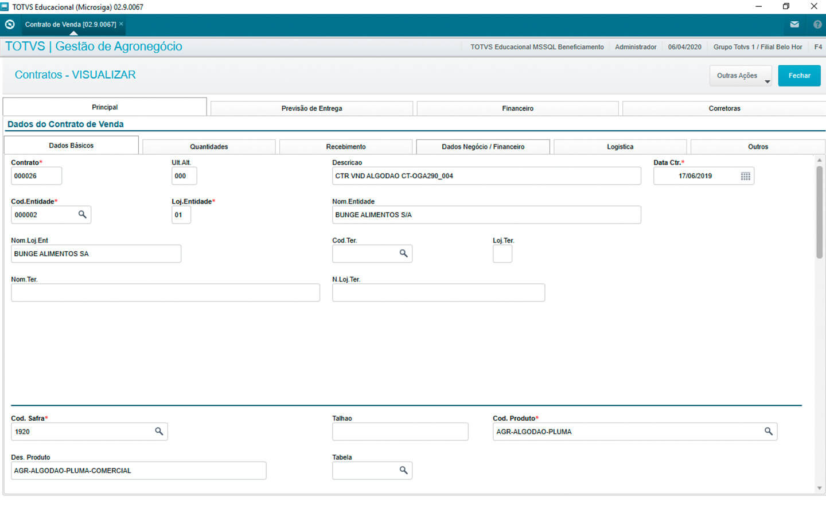Click into the Descricao input field
Screen dimensions: 826x516
coord(486,176)
